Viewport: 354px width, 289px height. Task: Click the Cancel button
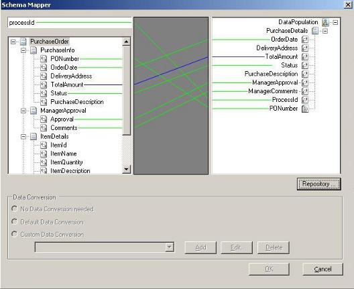tap(322, 269)
